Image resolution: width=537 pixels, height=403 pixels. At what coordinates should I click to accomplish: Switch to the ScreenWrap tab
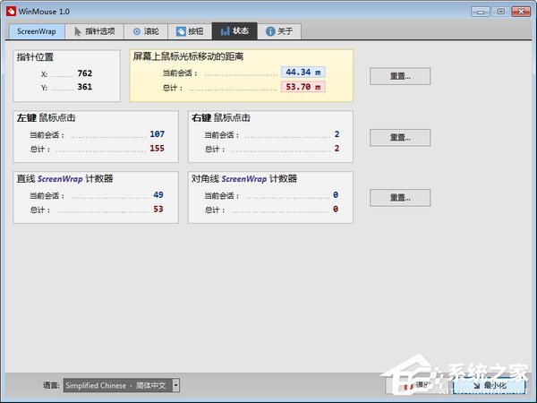(x=36, y=31)
